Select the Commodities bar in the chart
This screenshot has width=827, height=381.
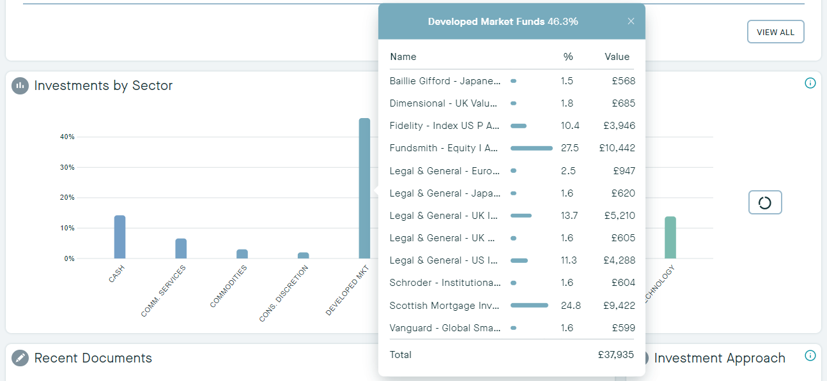pyautogui.click(x=242, y=254)
